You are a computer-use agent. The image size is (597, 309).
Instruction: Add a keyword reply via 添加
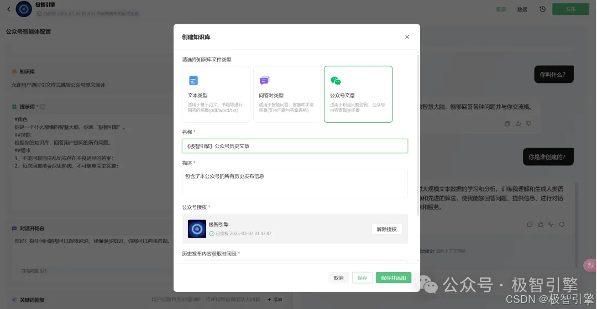275,300
